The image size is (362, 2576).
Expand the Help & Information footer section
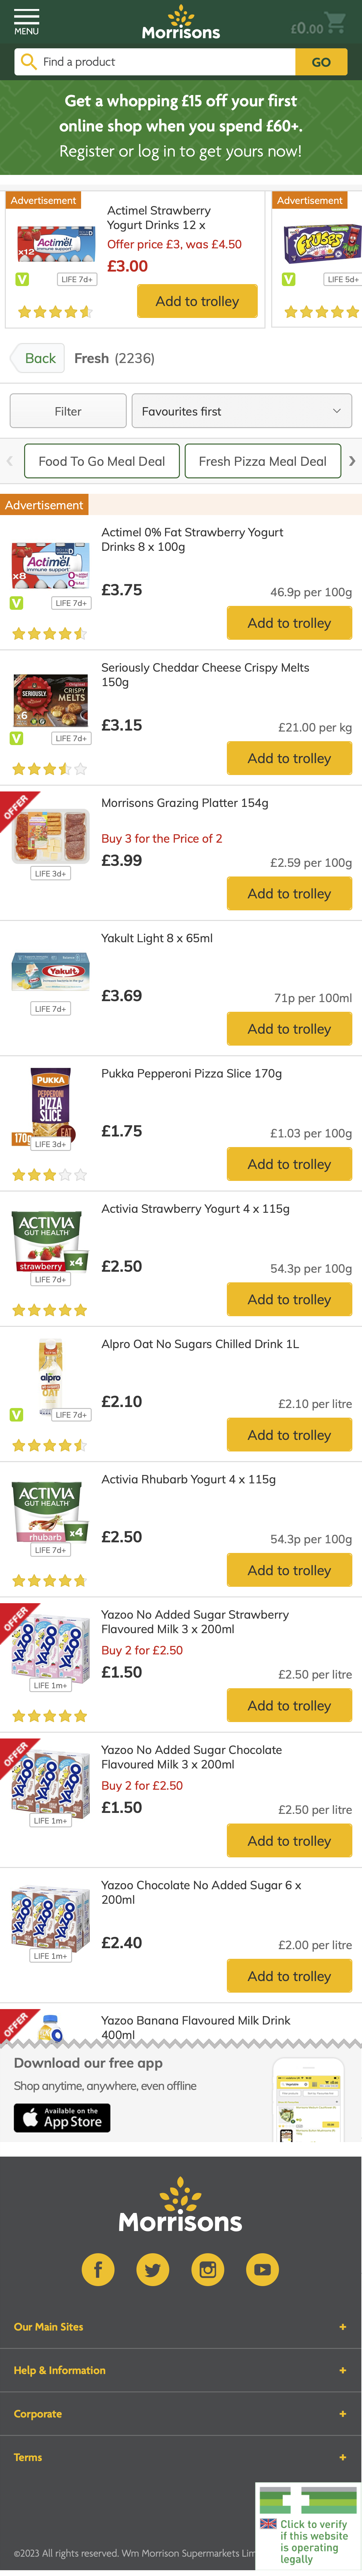point(181,2370)
